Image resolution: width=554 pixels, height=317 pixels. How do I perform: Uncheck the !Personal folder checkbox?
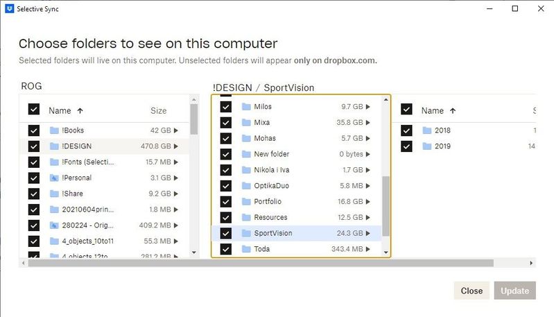pos(34,178)
